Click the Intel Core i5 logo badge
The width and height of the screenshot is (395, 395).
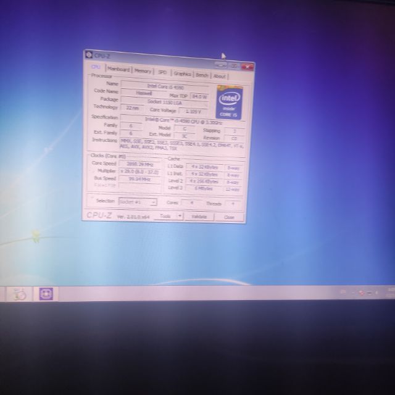[229, 102]
